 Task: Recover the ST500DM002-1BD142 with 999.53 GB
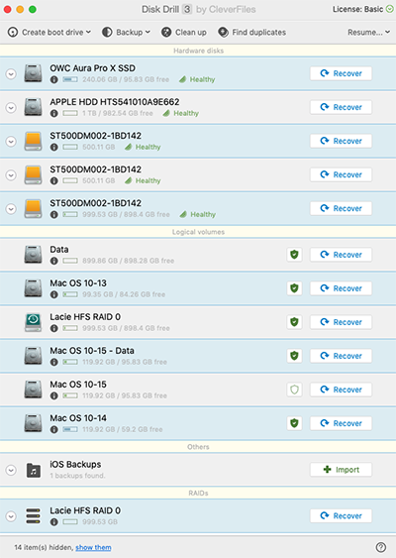click(341, 208)
